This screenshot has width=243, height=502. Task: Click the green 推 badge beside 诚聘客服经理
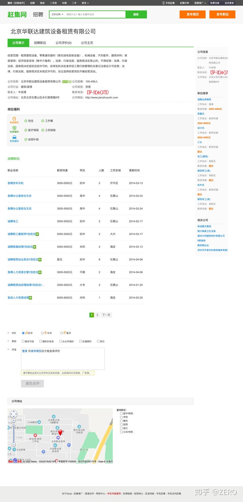(34, 247)
